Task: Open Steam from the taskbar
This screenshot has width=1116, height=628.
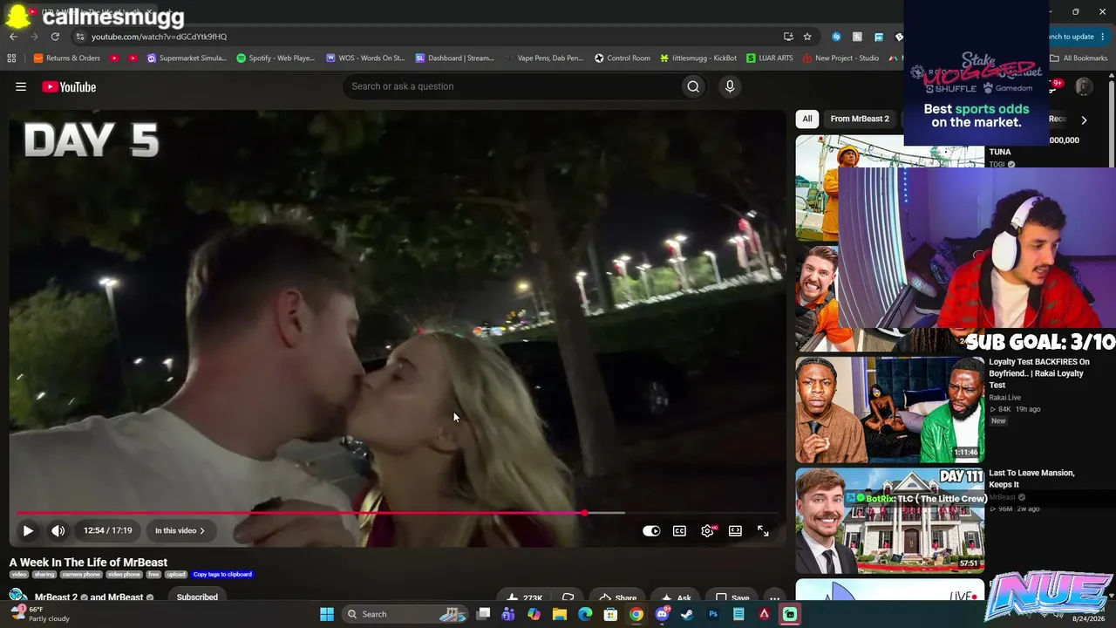Action: tap(687, 614)
